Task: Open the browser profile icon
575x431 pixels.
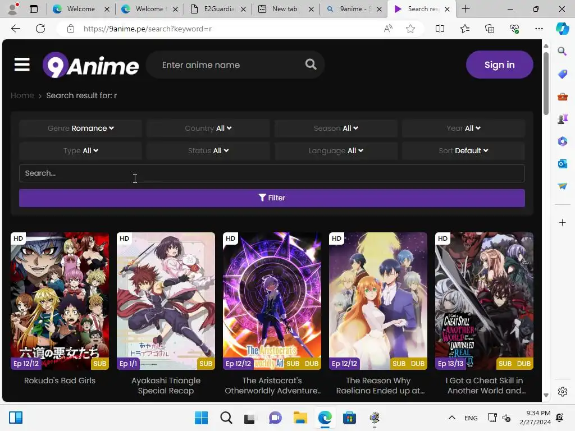Action: [13, 9]
